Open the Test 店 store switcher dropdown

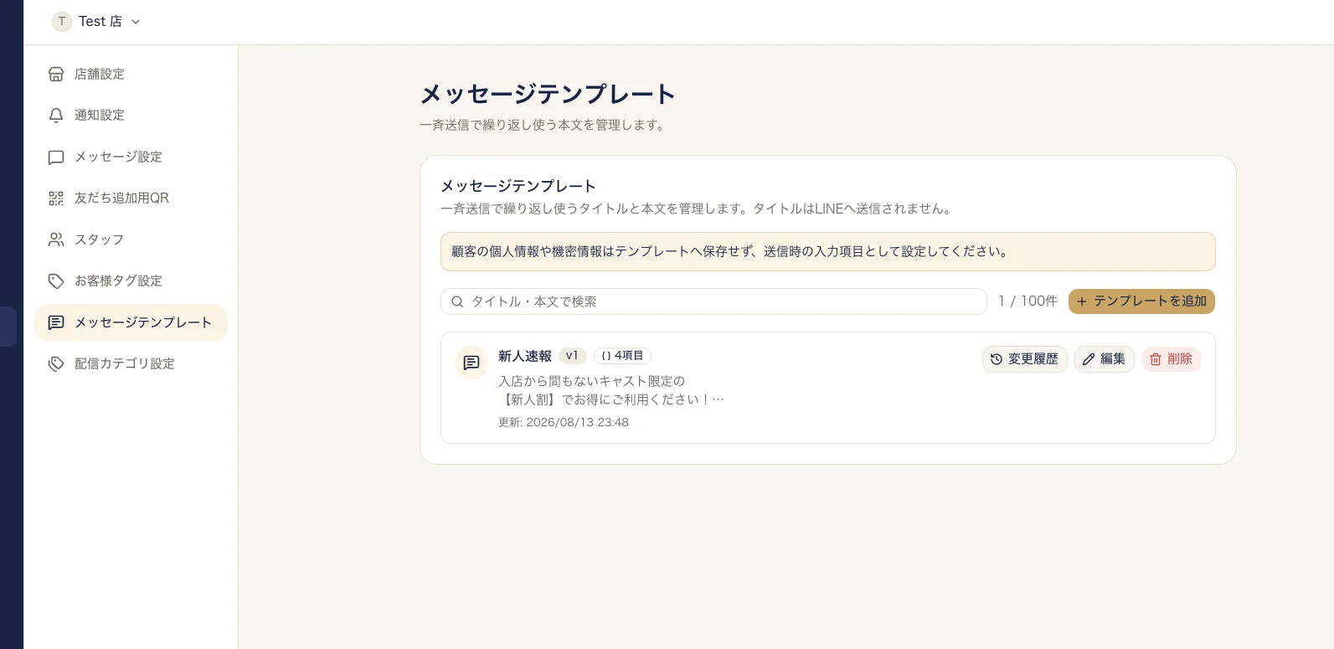[96, 22]
